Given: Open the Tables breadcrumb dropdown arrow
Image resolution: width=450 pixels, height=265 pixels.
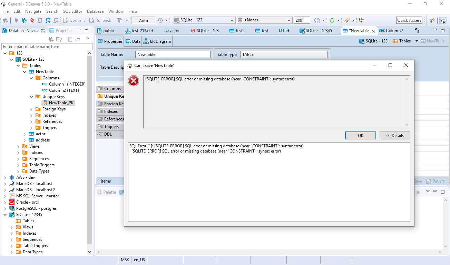Looking at the screenshot, I should [x=417, y=41].
